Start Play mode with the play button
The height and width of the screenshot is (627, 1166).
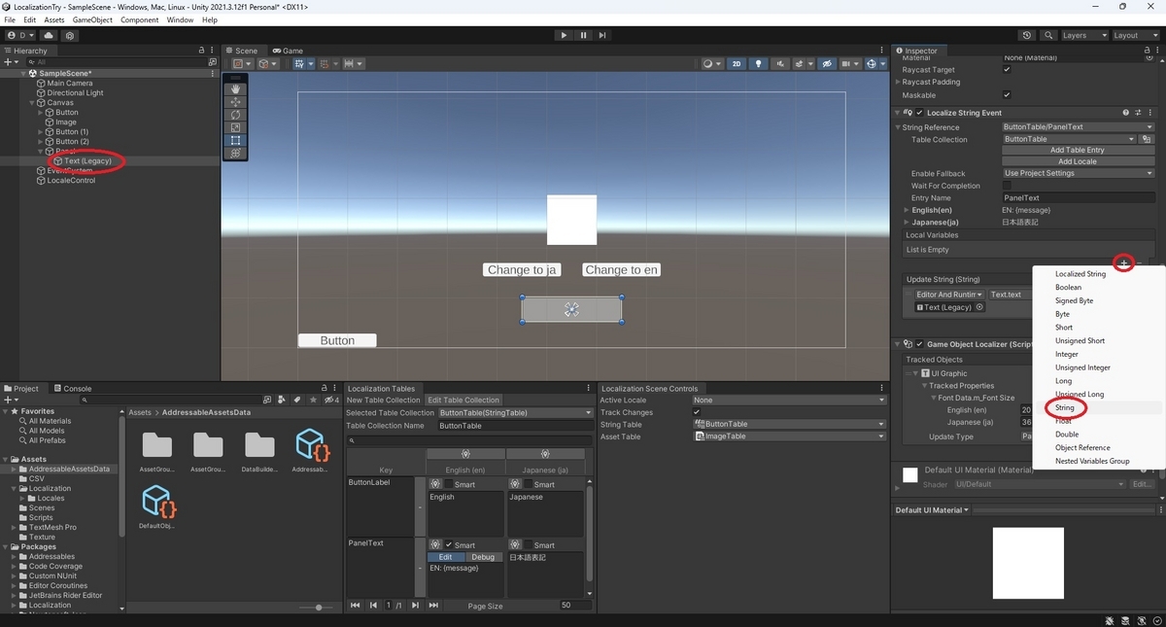564,35
